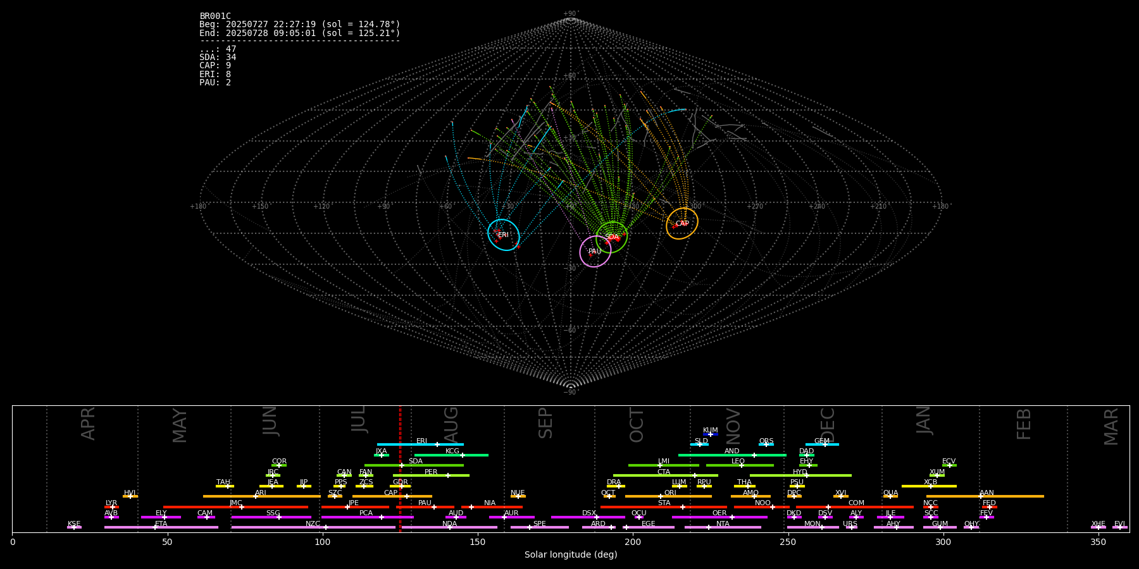The image size is (1139, 569).
Task: Click the NDA shower bar in timeline
Action: pos(449,527)
